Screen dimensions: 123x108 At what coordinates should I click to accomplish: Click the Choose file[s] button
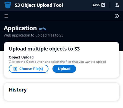pyautogui.click(x=29, y=69)
